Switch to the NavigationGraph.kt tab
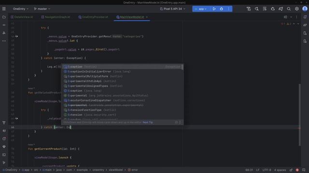This screenshot has width=309, height=173. point(56,17)
